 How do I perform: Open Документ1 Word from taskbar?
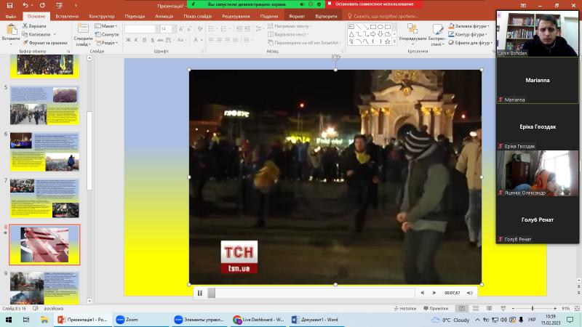(x=316, y=320)
